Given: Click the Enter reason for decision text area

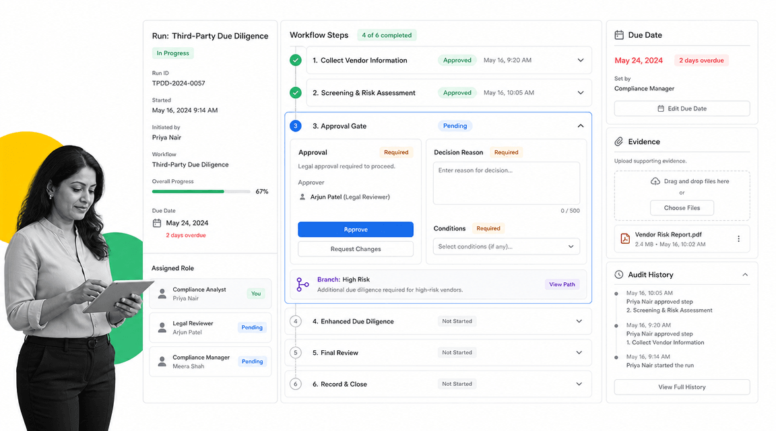Looking at the screenshot, I should tap(507, 183).
